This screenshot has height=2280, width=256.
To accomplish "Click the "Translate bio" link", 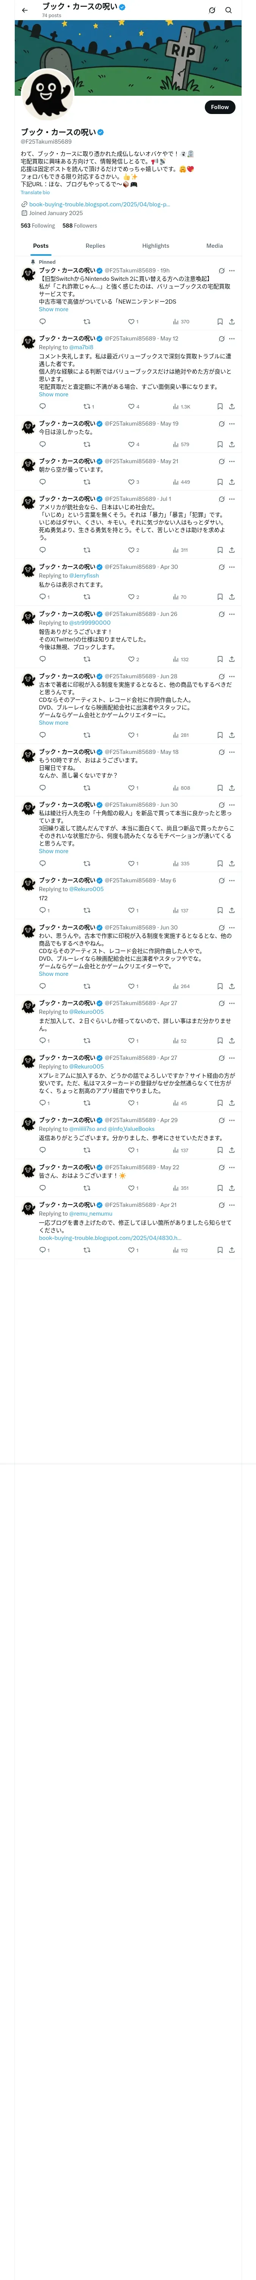I will coord(35,192).
